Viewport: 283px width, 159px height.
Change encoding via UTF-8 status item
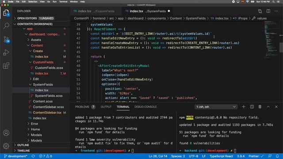click(194, 156)
